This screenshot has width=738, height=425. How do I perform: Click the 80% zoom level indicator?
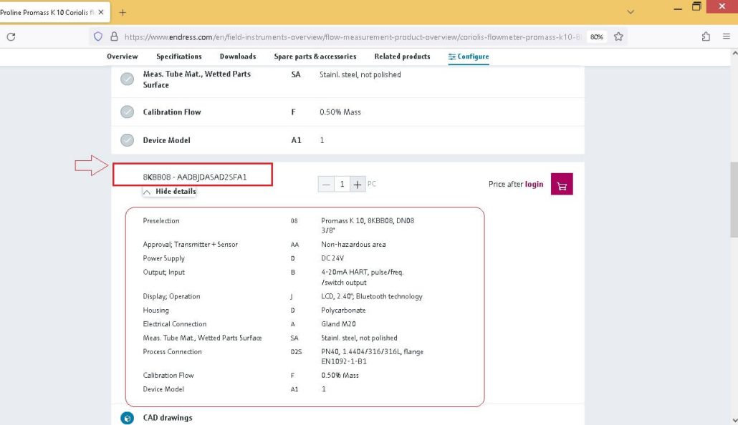(x=597, y=36)
